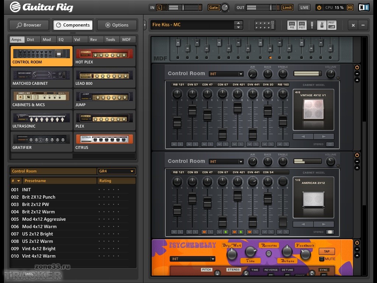Step to next preset with down arrow
377x283 pixels.
point(238,27)
